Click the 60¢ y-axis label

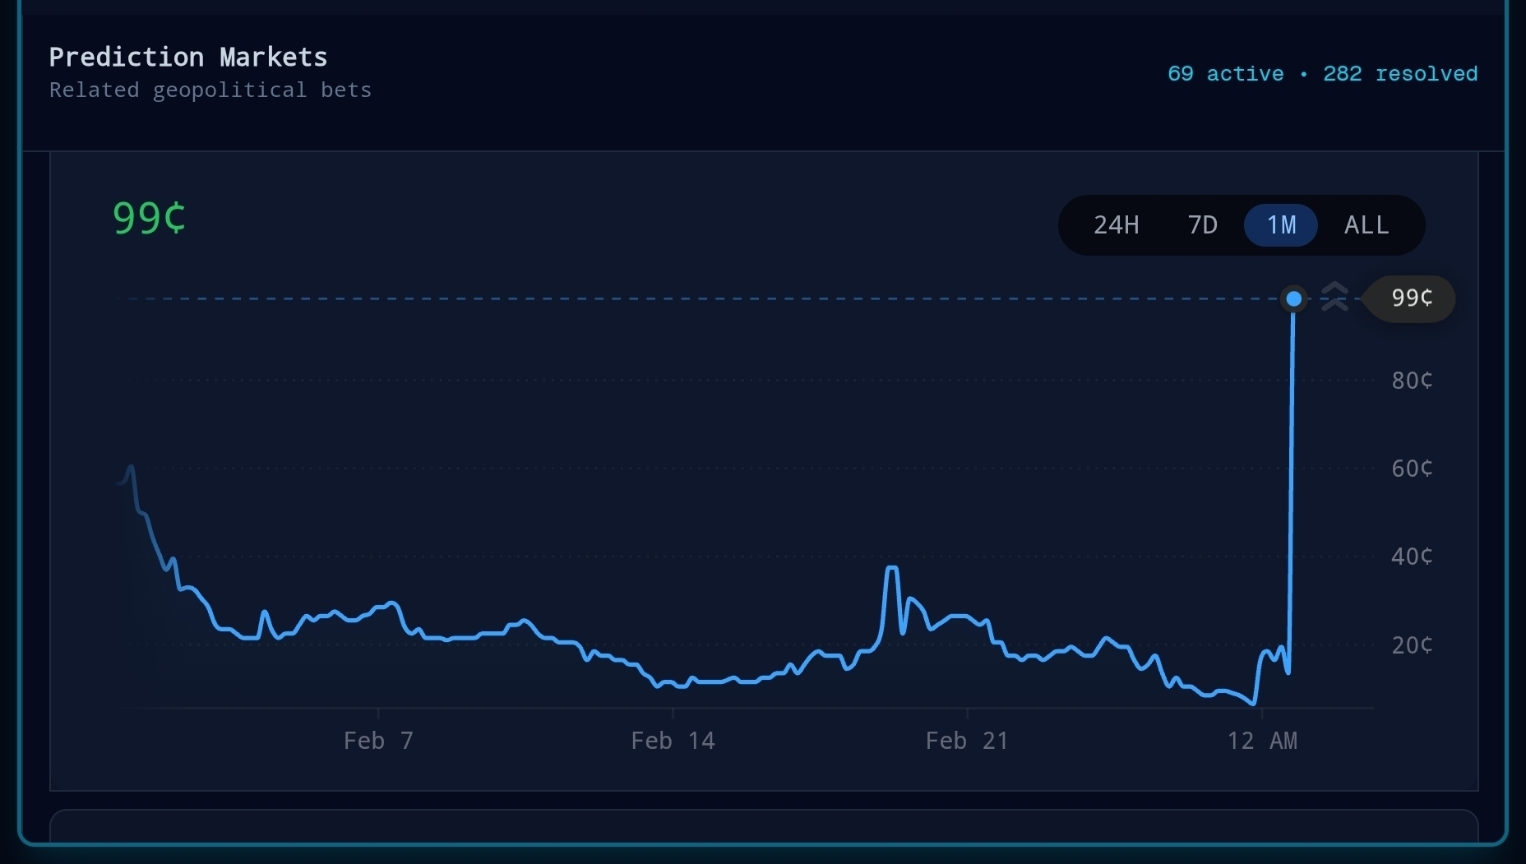(1411, 469)
